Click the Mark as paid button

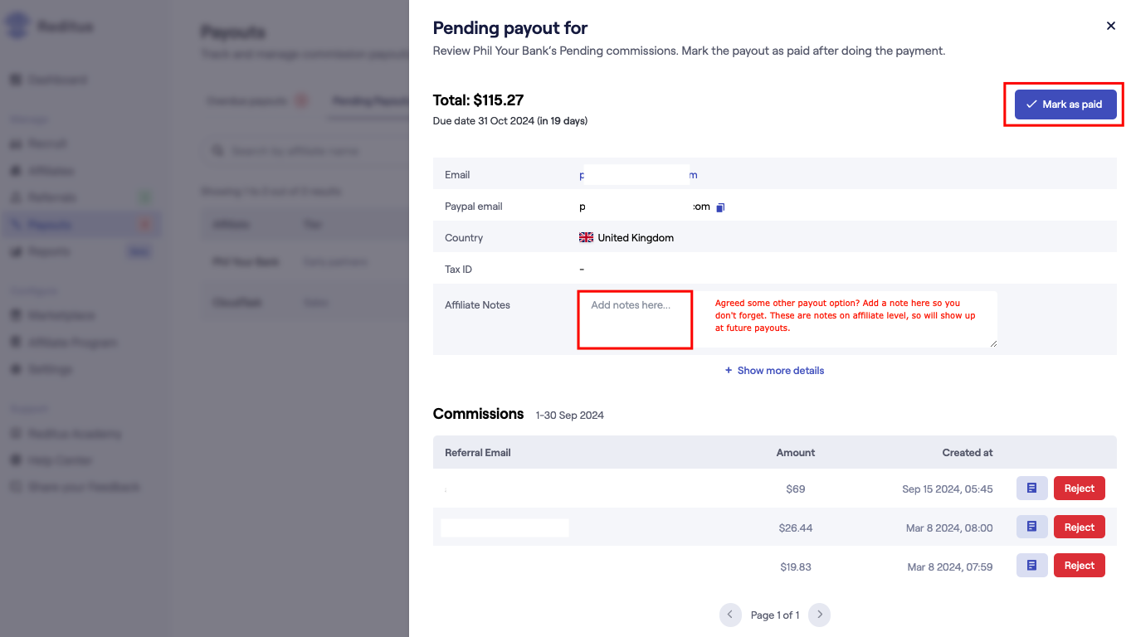click(1065, 105)
